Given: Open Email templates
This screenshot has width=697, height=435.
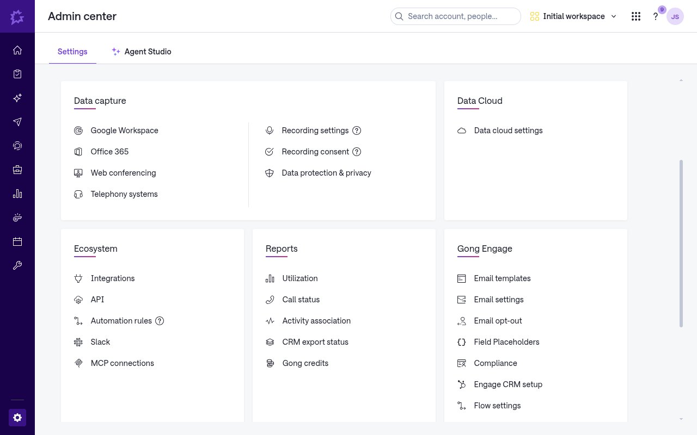Looking at the screenshot, I should (x=503, y=278).
